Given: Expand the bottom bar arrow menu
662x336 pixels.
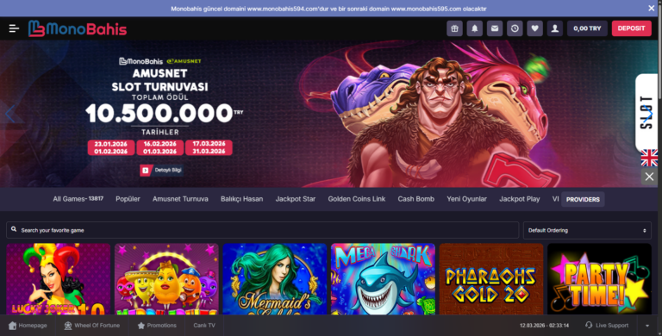Looking at the screenshot, I should tap(647, 326).
